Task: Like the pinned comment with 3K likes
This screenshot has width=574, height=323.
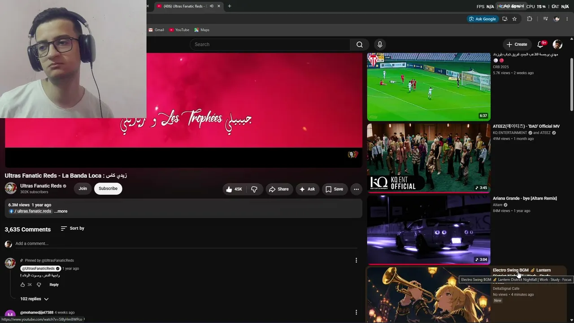Action: click(23, 284)
